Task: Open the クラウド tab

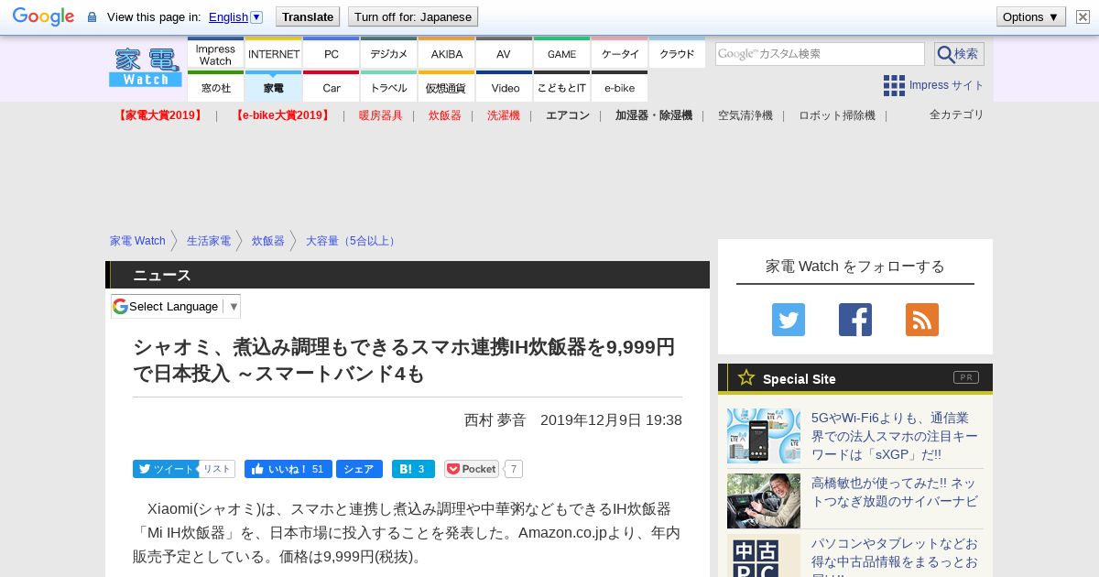Action: click(677, 54)
